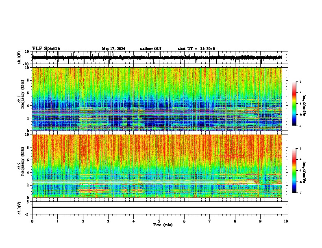Select the date text "May 17, 2024"
The width and height of the screenshot is (322, 248).
click(x=113, y=49)
